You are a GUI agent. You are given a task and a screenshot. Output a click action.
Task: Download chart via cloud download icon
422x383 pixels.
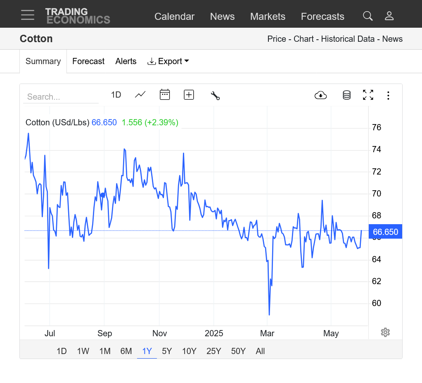(x=320, y=95)
